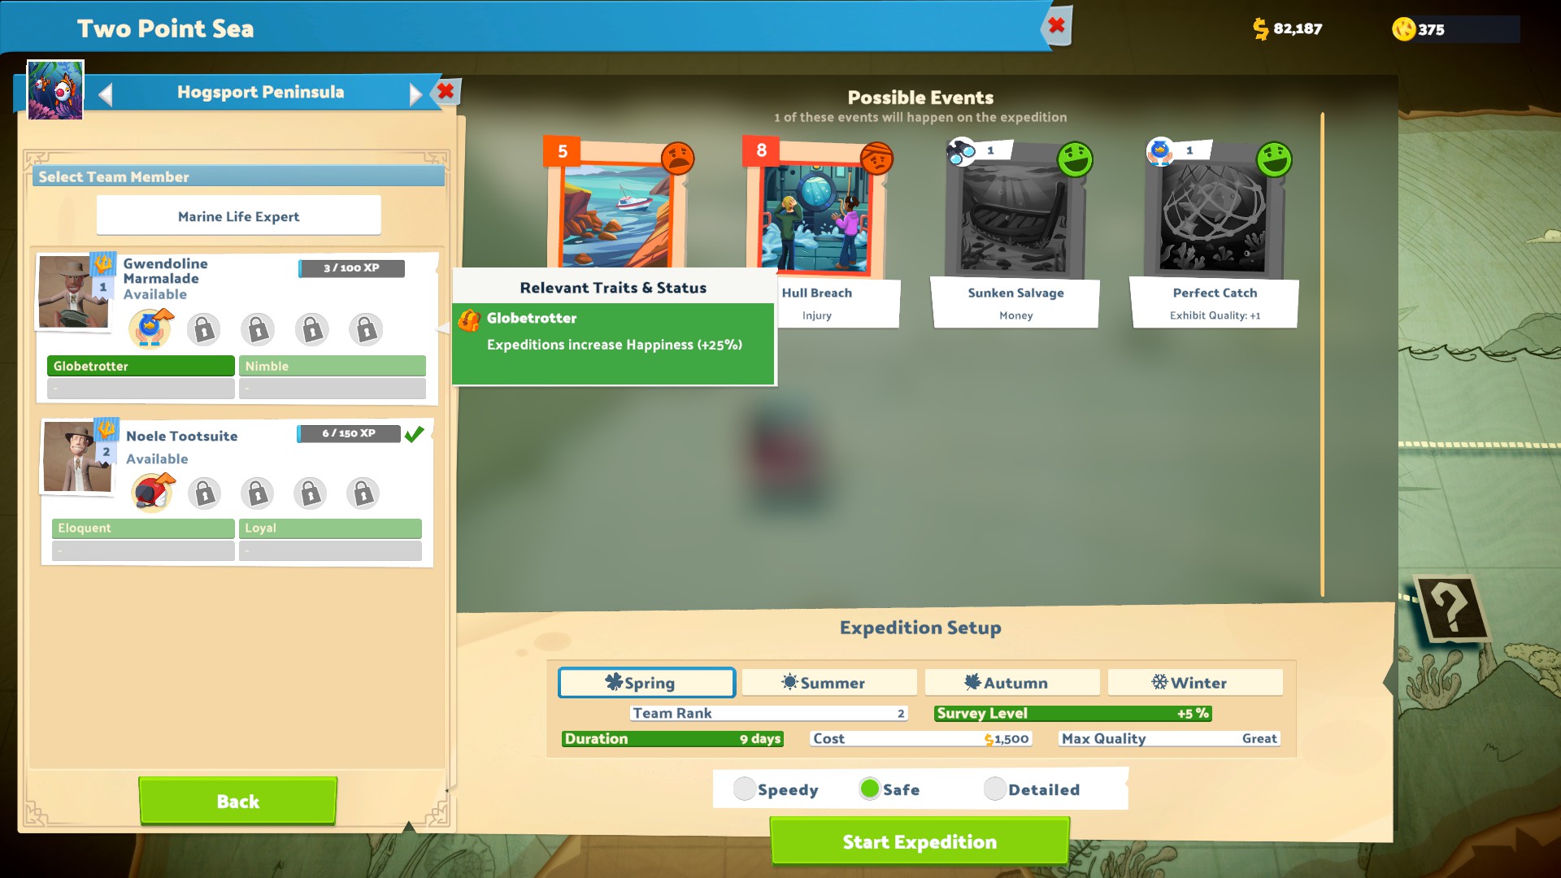This screenshot has height=878, width=1561.
Task: Click the Back button
Action: [237, 801]
